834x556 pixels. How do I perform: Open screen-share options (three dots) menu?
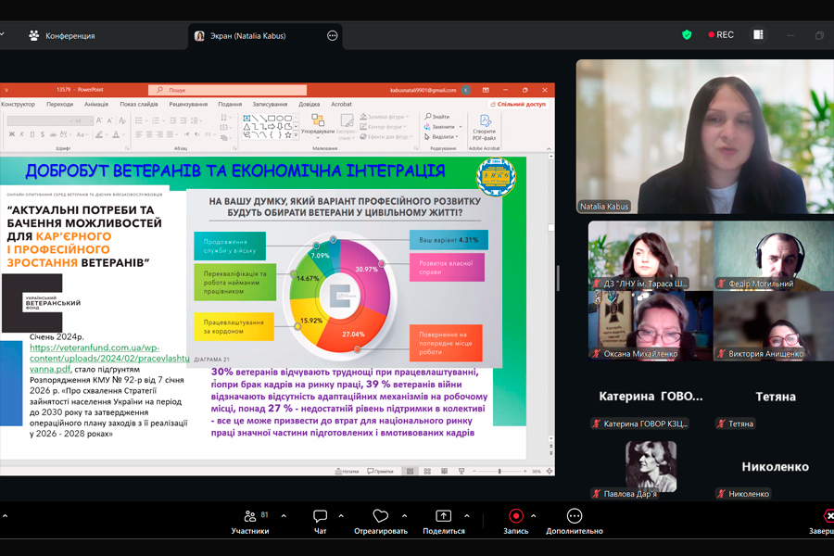[333, 35]
